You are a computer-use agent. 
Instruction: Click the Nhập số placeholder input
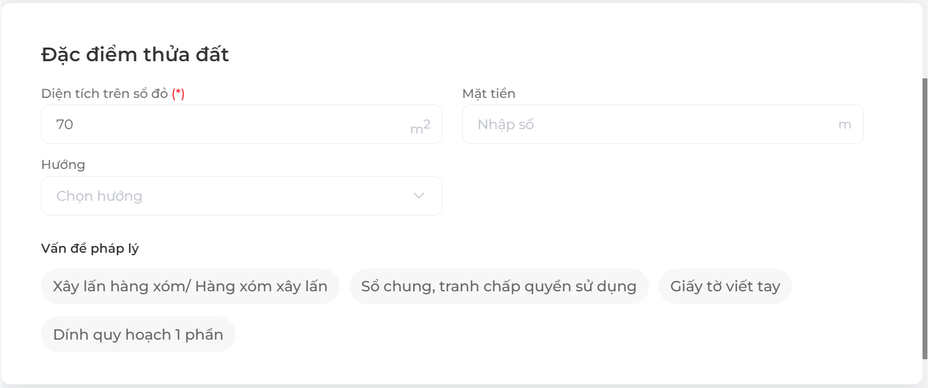pyautogui.click(x=506, y=124)
